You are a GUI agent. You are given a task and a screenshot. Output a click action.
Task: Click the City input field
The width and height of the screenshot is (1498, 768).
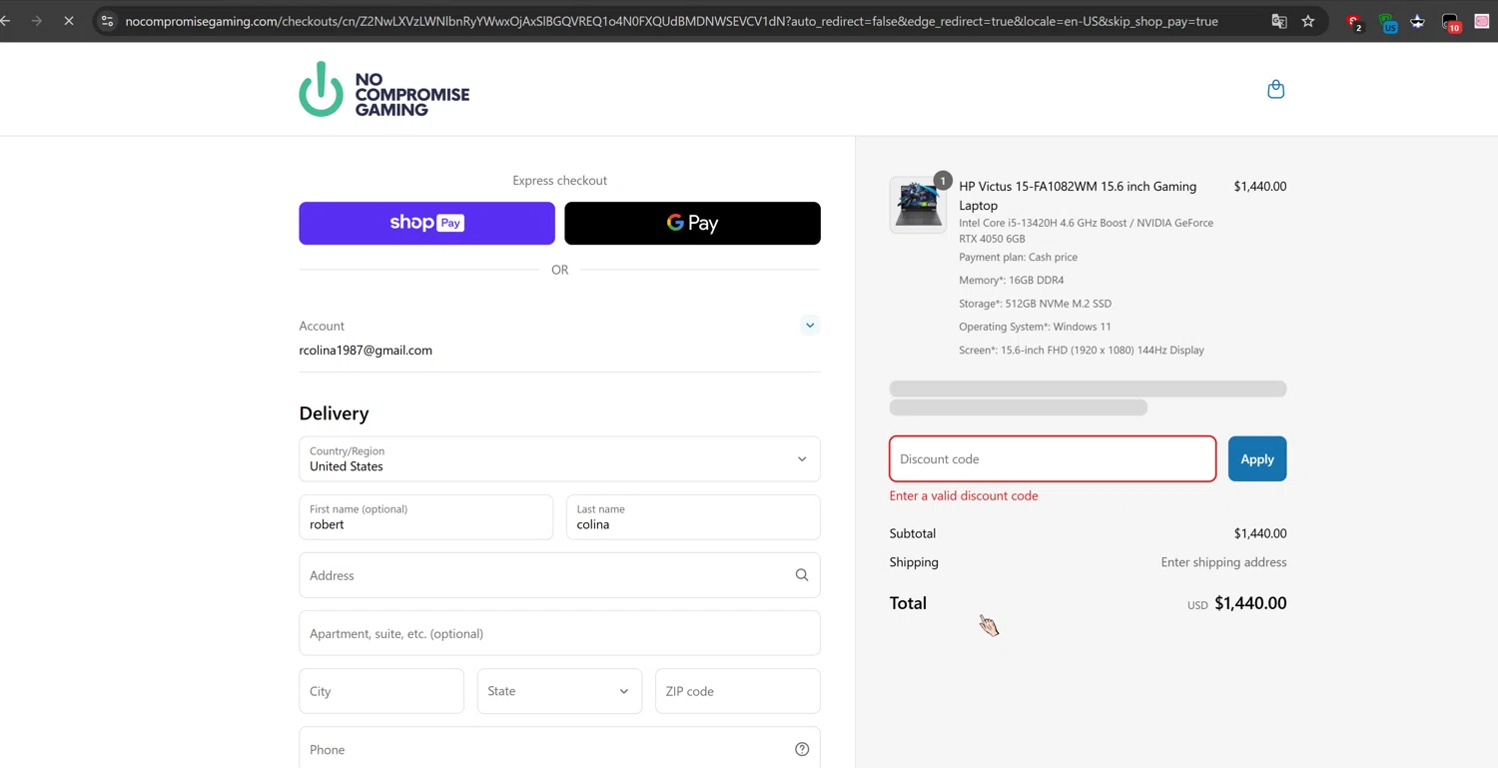click(x=381, y=691)
